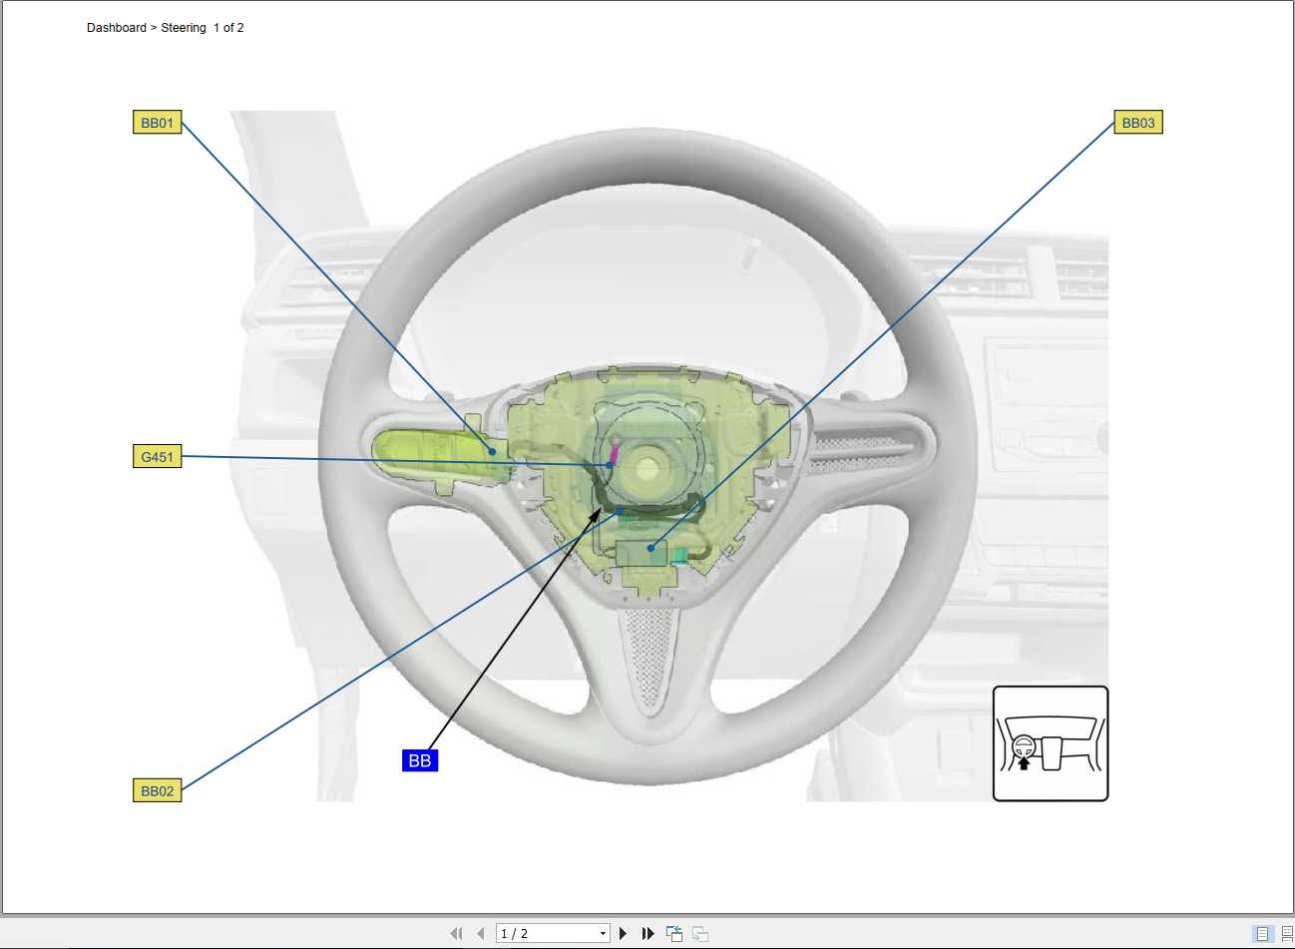The height and width of the screenshot is (949, 1295).
Task: Go to the previous page
Action: click(x=481, y=933)
